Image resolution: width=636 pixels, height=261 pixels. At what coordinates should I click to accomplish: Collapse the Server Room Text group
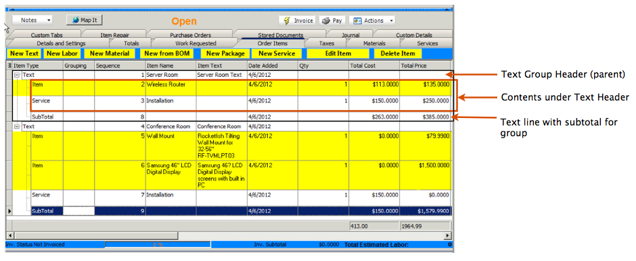tap(17, 75)
